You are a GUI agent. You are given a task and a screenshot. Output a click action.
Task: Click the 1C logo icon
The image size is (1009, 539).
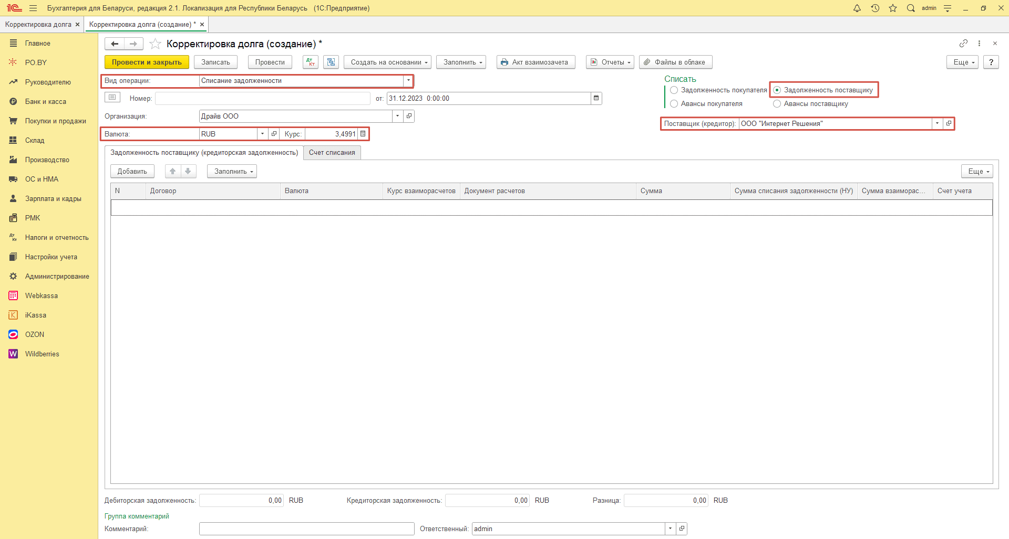coord(14,8)
